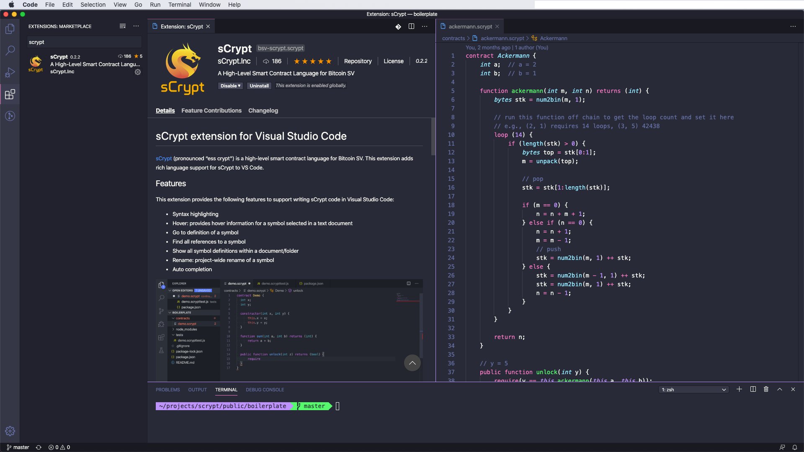The width and height of the screenshot is (804, 452).
Task: Maximize the terminal panel with chevron up
Action: tap(780, 389)
